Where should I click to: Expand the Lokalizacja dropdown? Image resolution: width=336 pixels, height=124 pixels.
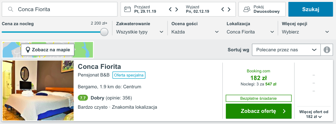(250, 32)
